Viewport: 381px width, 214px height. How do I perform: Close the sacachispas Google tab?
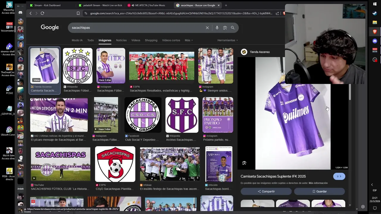[218, 5]
